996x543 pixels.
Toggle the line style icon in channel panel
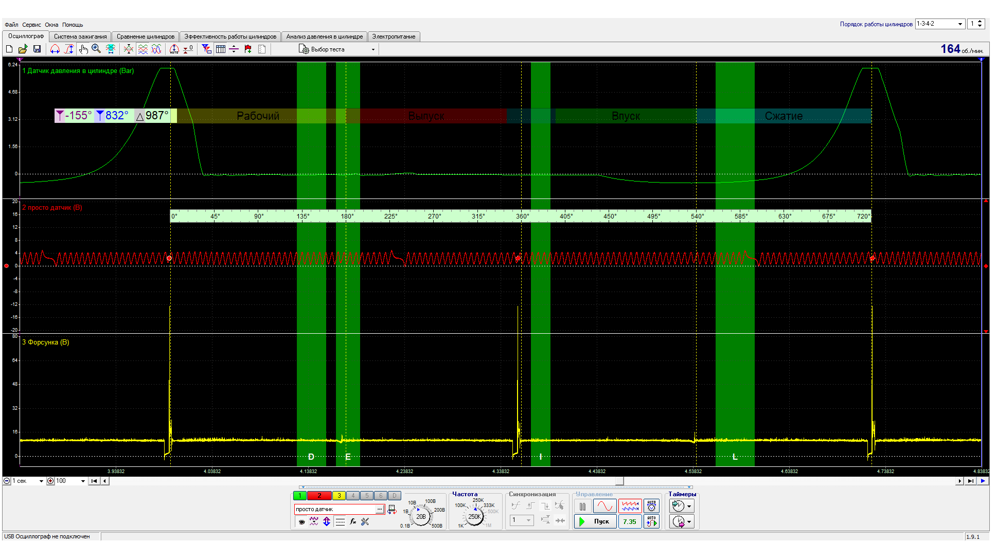(x=340, y=521)
